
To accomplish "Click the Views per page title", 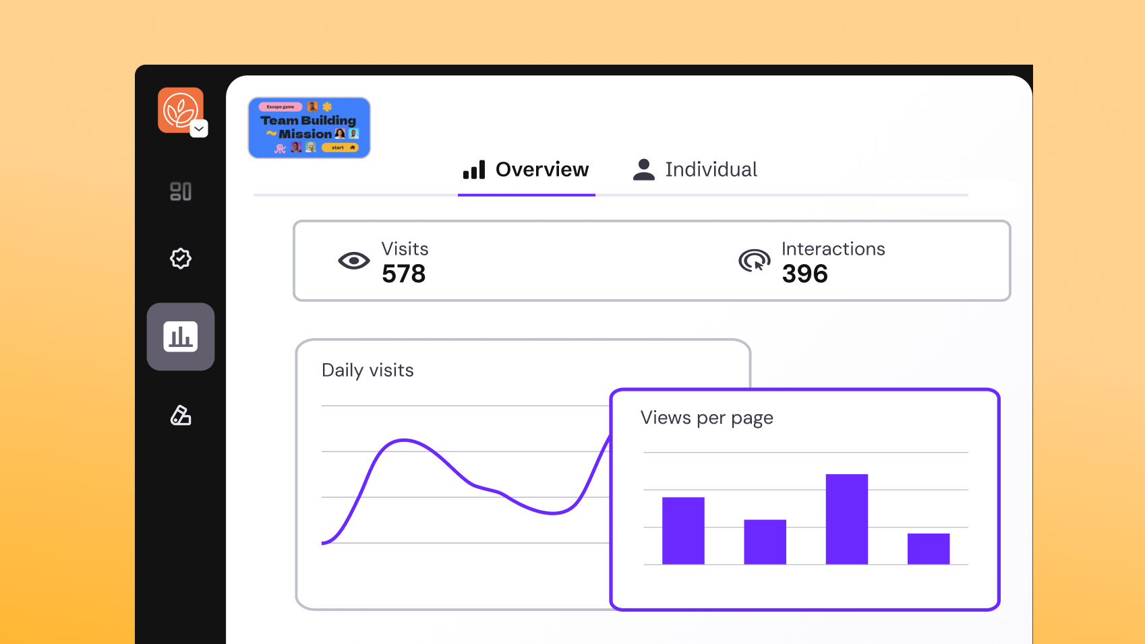I will pos(707,418).
